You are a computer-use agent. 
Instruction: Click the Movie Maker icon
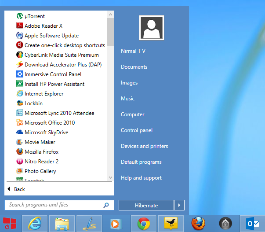coord(20,142)
